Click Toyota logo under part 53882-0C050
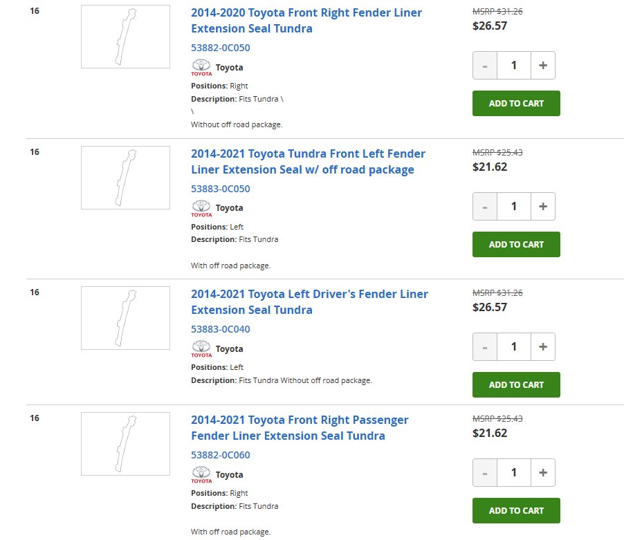Viewport: 624px width, 540px height. [201, 68]
